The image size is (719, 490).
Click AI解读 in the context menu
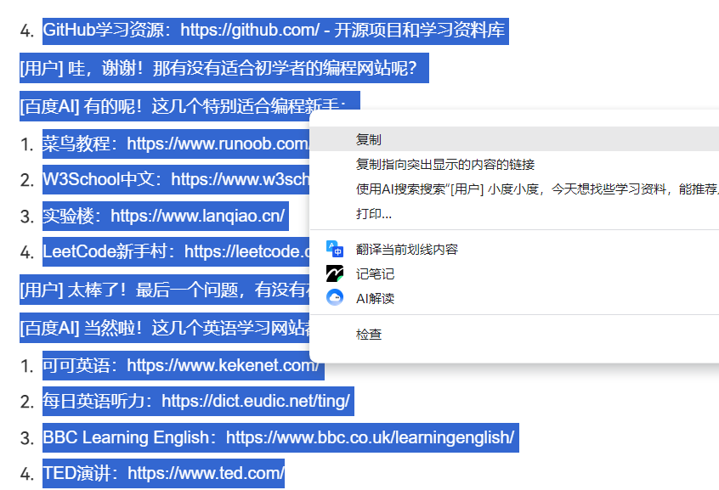click(514, 298)
